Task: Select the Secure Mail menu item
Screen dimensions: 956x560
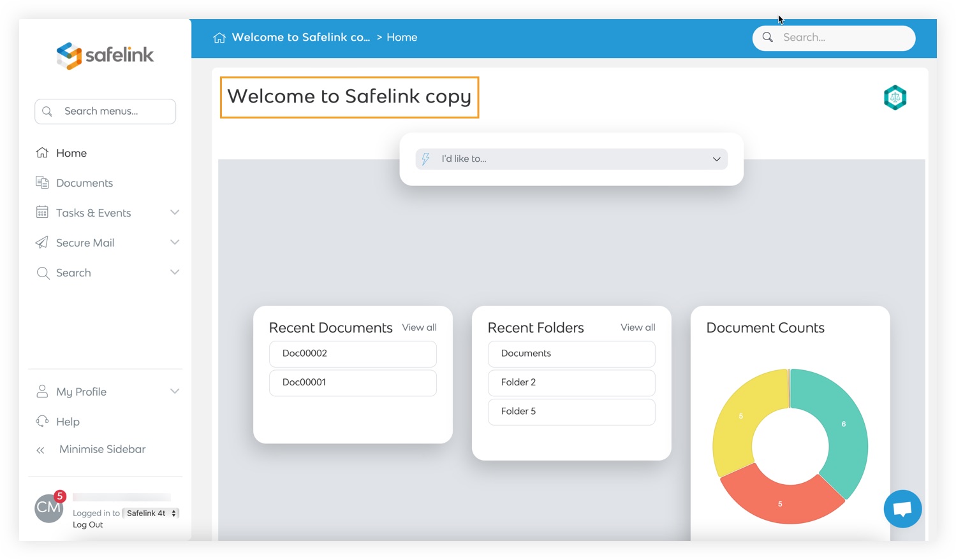Action: [85, 243]
